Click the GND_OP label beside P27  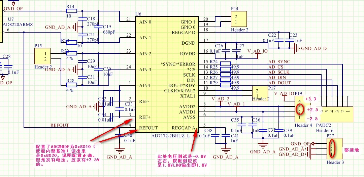point(300,144)
